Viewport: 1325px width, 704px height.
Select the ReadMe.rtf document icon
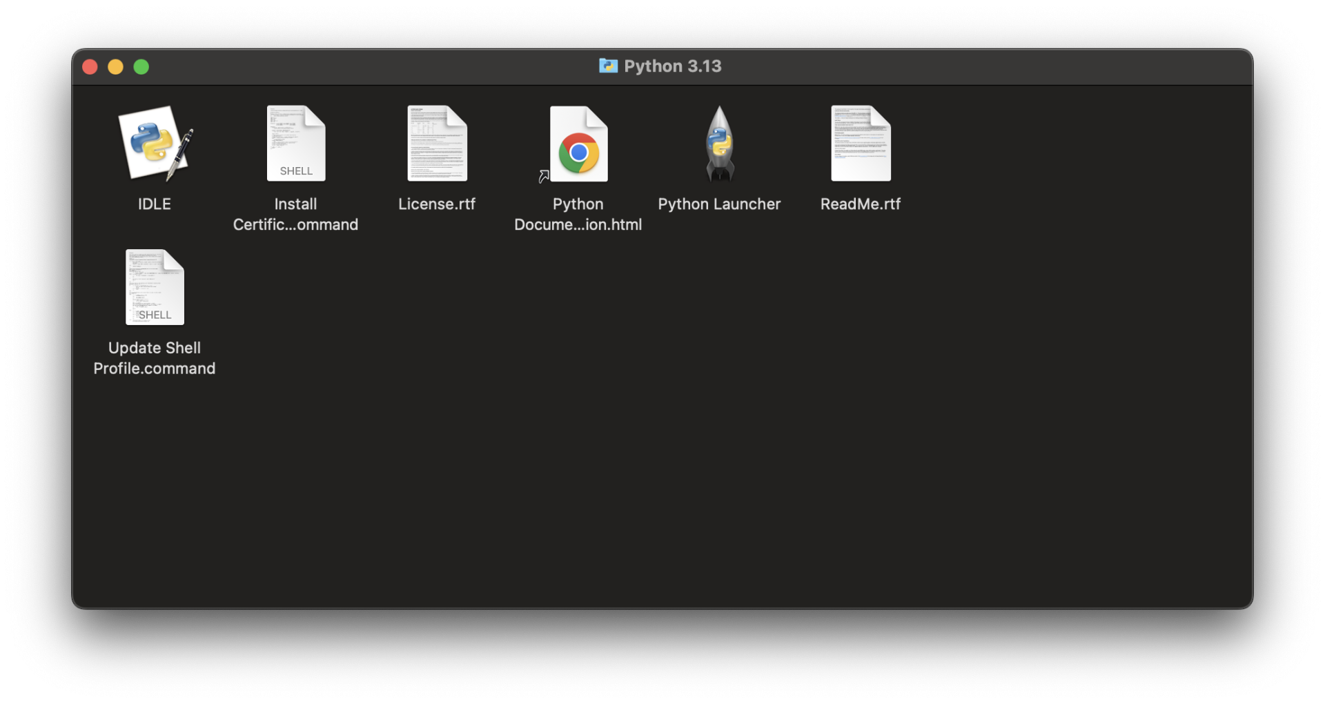[x=861, y=144]
